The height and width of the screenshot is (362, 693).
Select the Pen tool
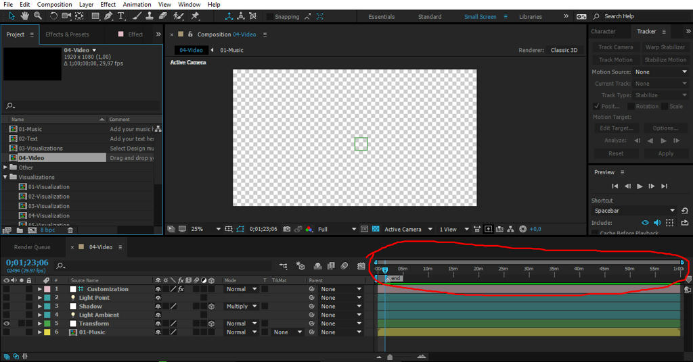pyautogui.click(x=108, y=16)
